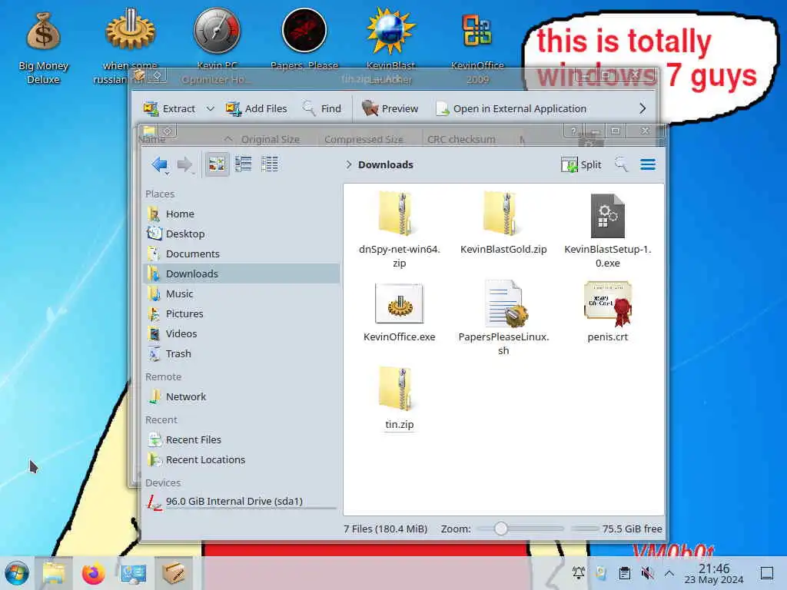Open Pictures in Places panel

[x=241, y=313]
